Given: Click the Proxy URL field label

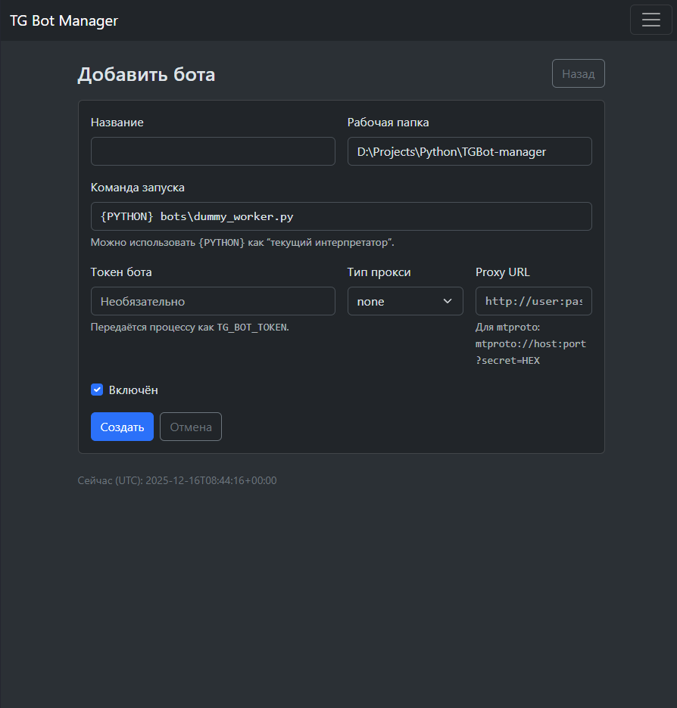Looking at the screenshot, I should click(x=502, y=272).
